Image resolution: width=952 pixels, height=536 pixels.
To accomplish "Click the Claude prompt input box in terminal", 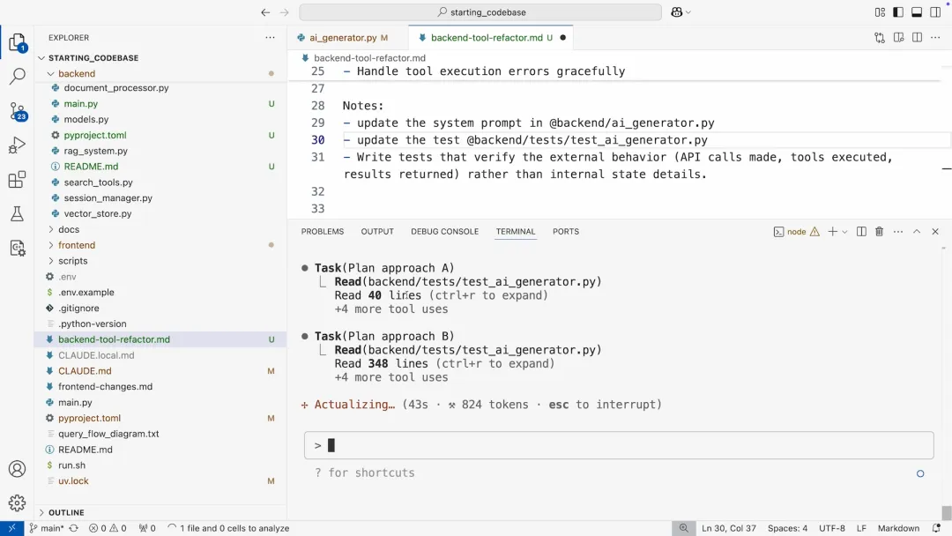I will pos(617,445).
